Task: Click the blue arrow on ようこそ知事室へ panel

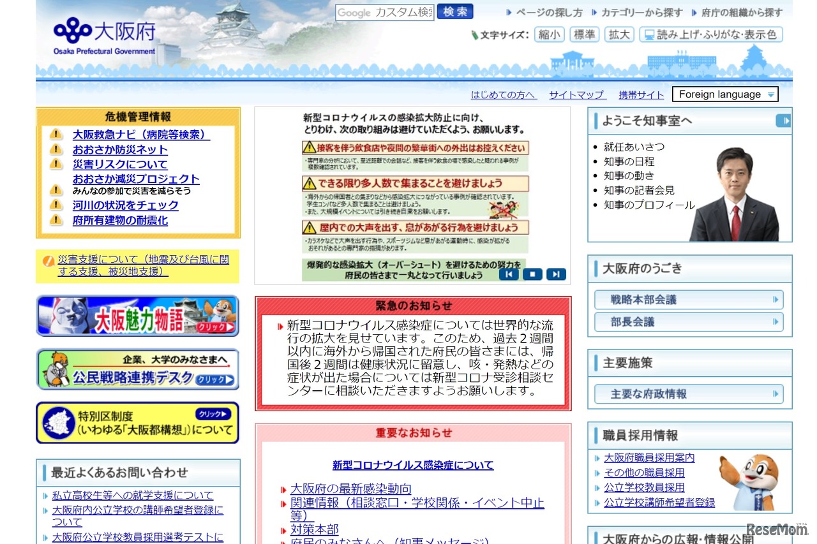Action: click(784, 120)
